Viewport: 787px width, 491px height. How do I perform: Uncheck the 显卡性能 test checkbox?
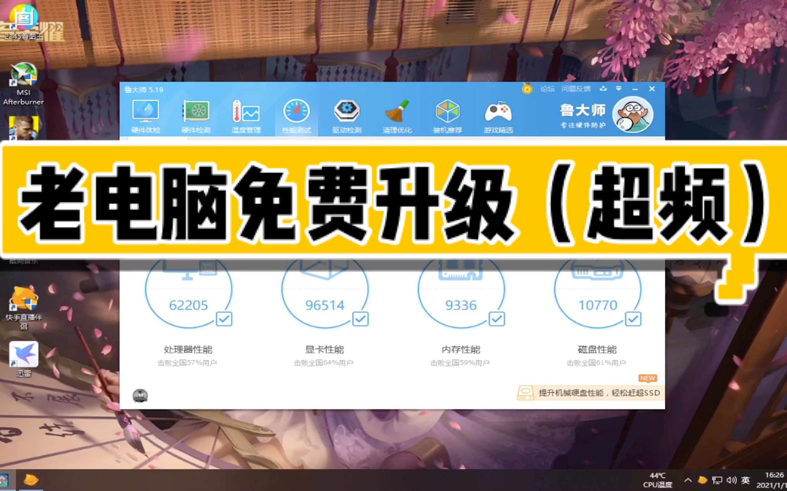pyautogui.click(x=360, y=319)
